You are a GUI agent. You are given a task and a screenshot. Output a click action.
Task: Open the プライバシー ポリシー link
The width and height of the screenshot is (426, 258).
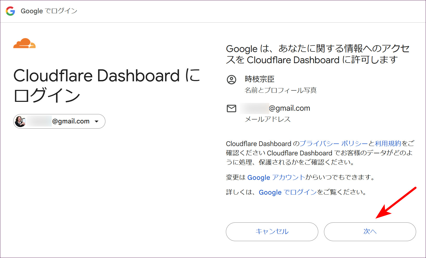334,143
